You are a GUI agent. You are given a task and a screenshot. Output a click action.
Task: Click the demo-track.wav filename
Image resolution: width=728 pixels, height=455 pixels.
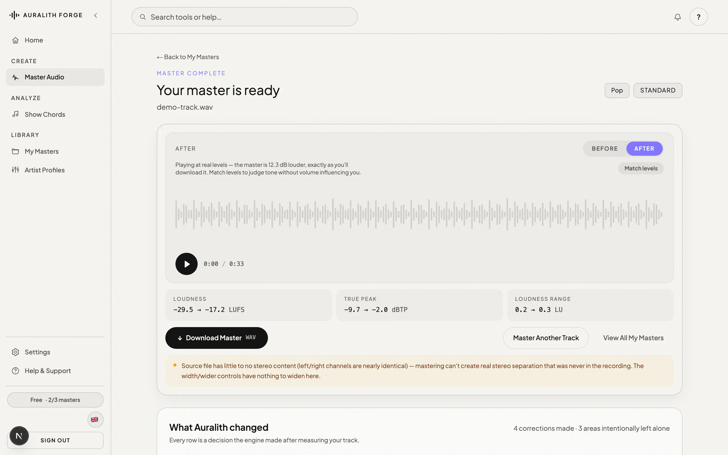point(185,107)
